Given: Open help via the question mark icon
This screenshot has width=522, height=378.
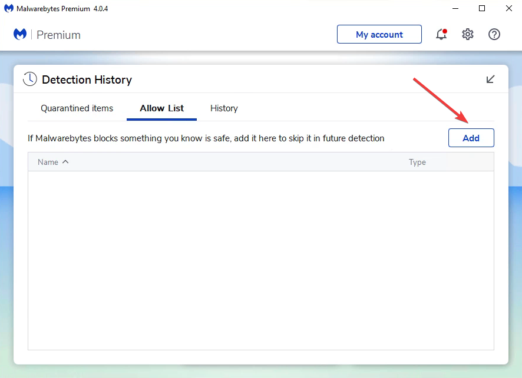Looking at the screenshot, I should pyautogui.click(x=494, y=34).
